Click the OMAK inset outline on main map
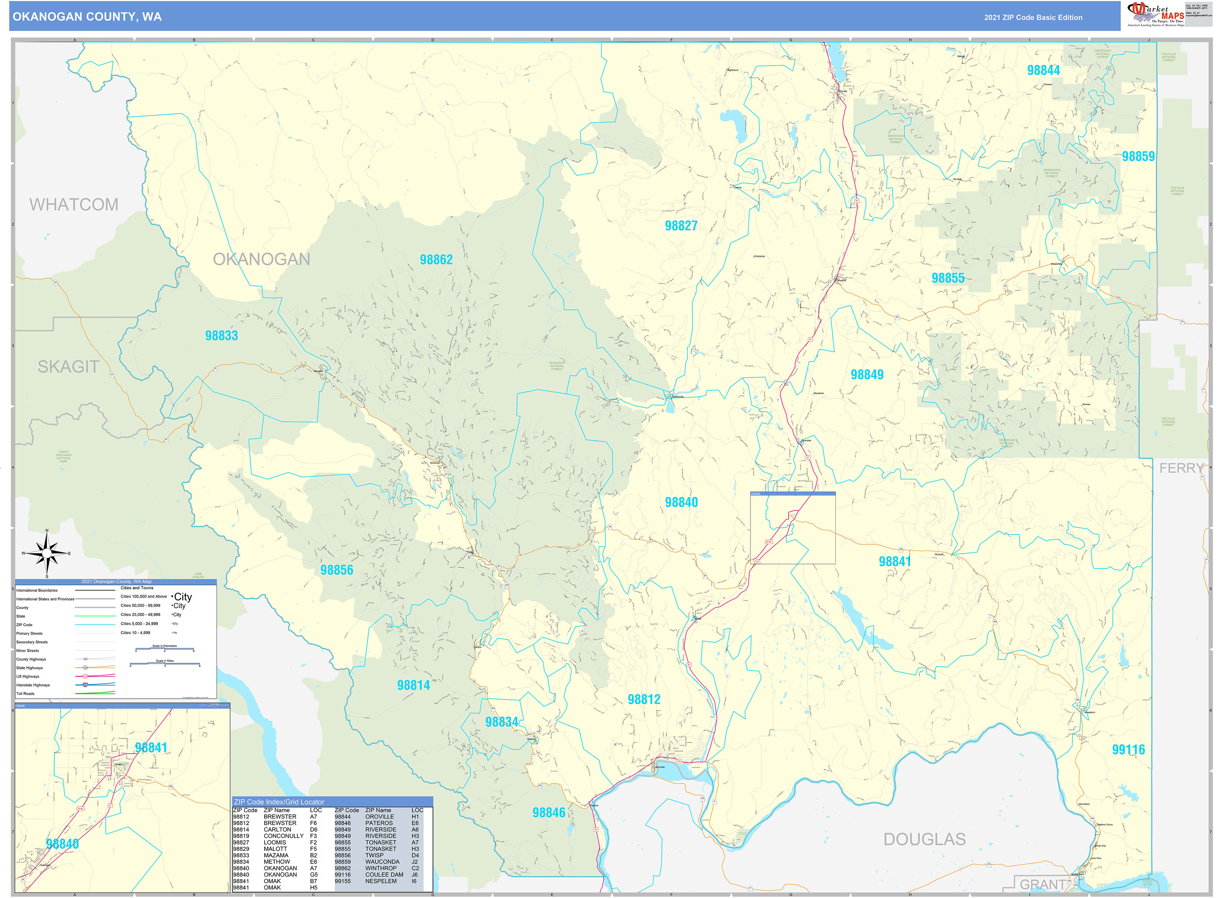This screenshot has height=898, width=1223. [793, 528]
